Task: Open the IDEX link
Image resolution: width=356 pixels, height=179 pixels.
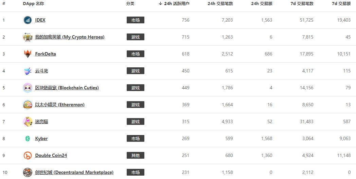Action: point(40,20)
